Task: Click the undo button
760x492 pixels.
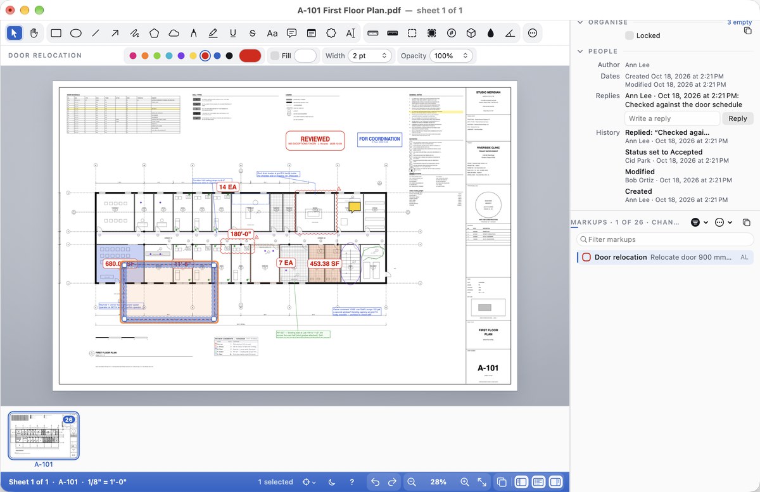Action: [375, 482]
